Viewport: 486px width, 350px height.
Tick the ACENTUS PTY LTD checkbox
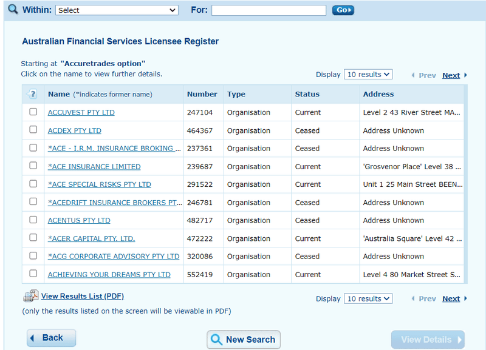click(x=33, y=220)
